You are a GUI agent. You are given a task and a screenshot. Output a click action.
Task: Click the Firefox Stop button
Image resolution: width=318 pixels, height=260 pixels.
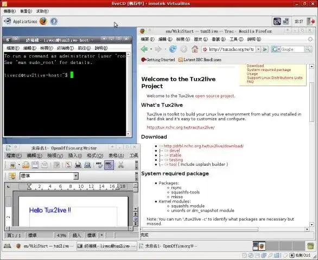pyautogui.click(x=184, y=49)
